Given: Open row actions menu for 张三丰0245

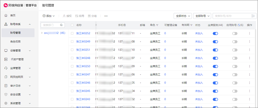Looking at the screenshot, I should 249,91.
